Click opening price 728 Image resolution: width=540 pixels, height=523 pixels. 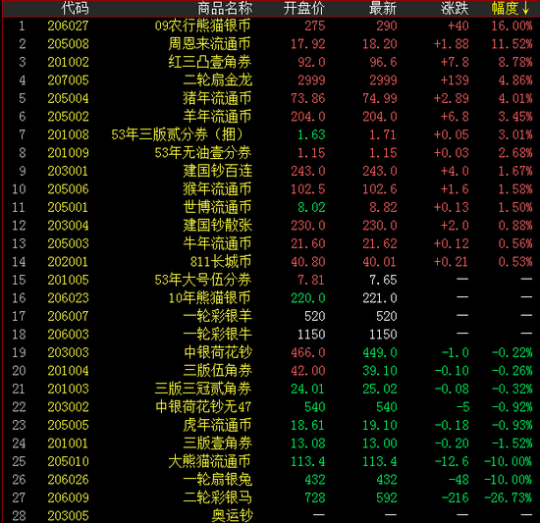[x=315, y=497]
